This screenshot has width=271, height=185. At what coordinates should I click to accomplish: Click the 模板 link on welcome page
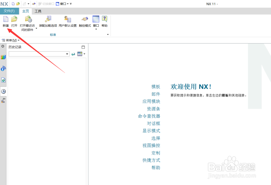156,86
